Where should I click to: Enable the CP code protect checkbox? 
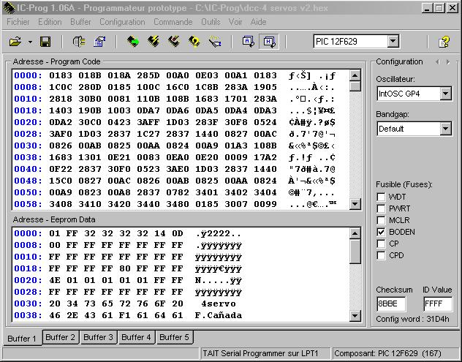point(381,244)
